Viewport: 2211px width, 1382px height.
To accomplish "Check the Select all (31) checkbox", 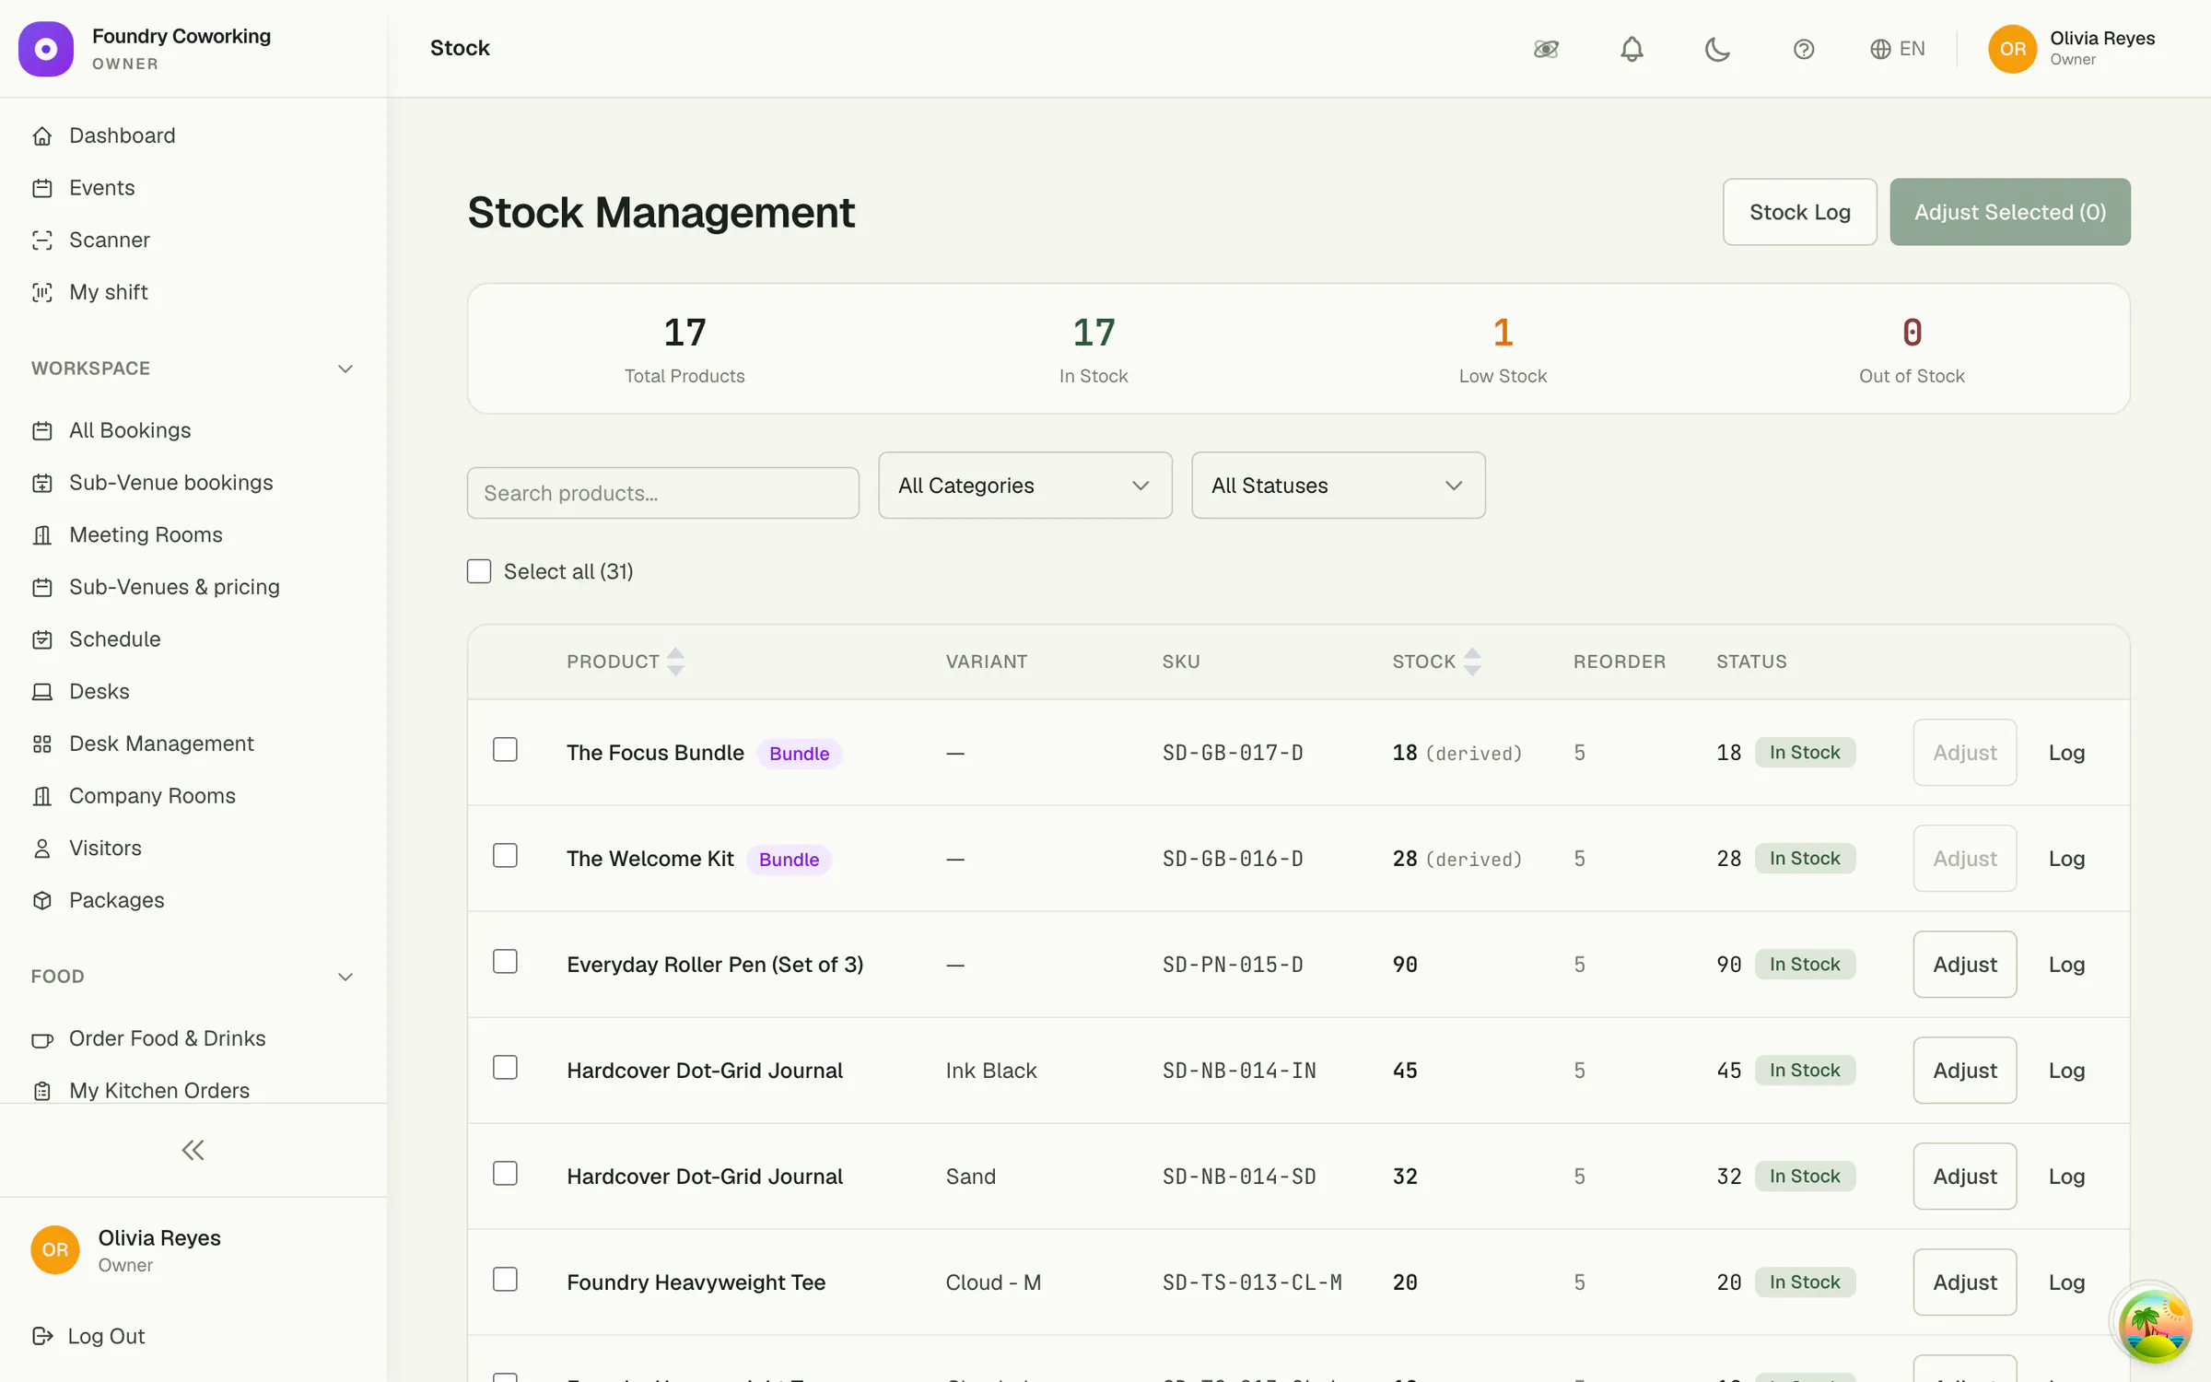I will (x=479, y=571).
